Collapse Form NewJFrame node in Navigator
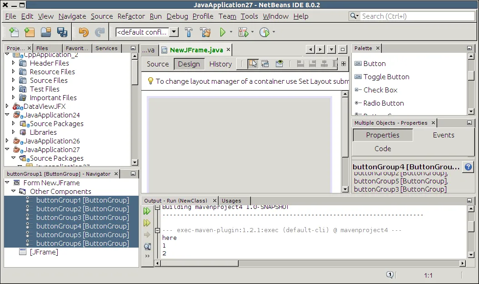Viewport: 479px width, 284px height. pyautogui.click(x=7, y=182)
